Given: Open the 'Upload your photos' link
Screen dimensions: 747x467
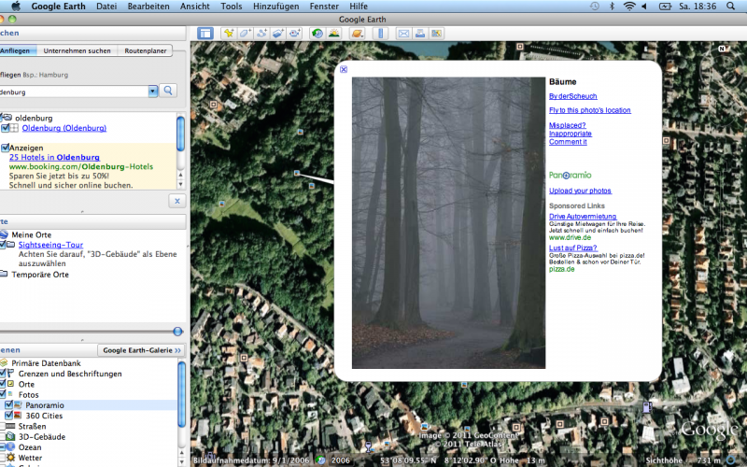Looking at the screenshot, I should pyautogui.click(x=580, y=191).
